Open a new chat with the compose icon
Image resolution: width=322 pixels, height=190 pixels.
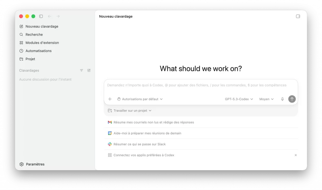click(x=21, y=26)
